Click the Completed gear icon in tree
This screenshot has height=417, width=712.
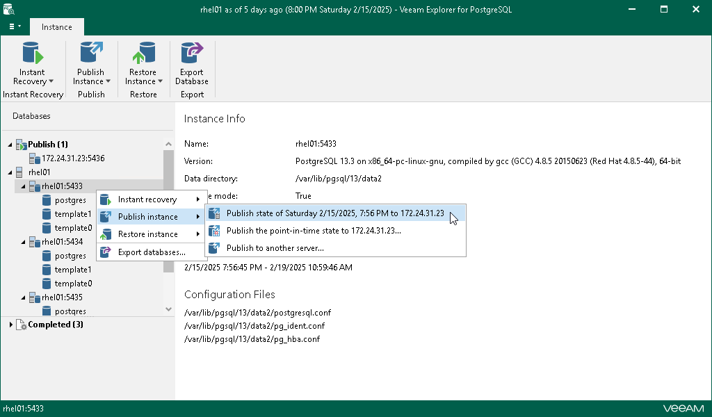(21, 325)
